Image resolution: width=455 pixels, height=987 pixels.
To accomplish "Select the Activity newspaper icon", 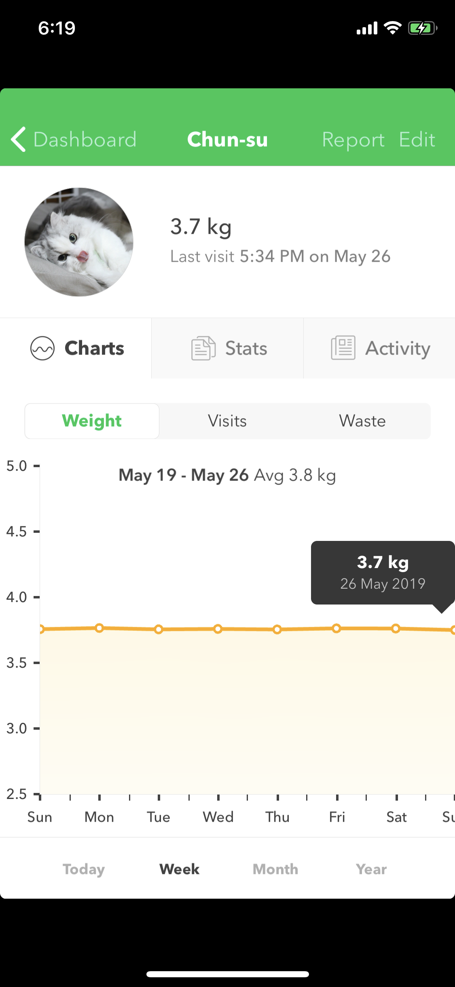I will 343,348.
